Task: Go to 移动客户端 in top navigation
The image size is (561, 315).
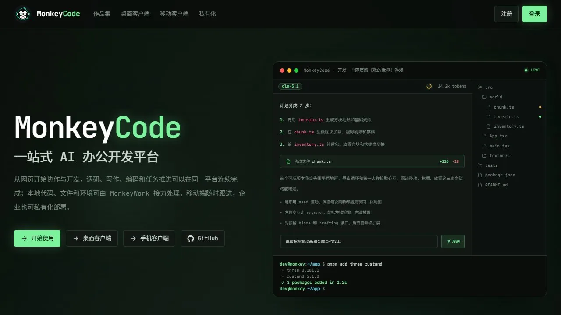Action: [174, 14]
